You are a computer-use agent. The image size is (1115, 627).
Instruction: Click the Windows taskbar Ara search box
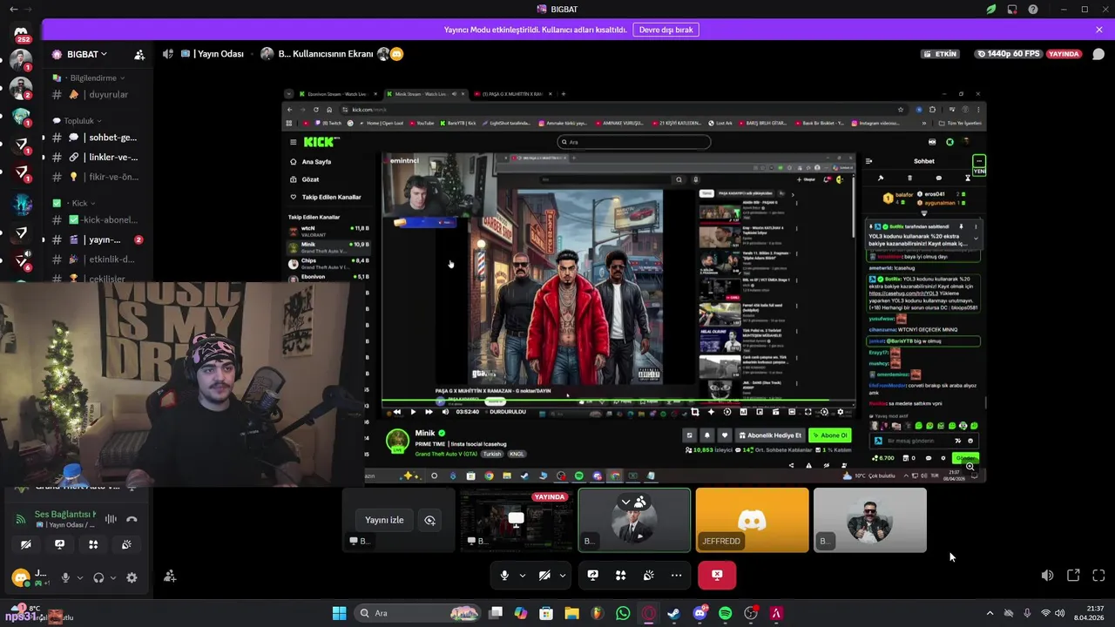click(418, 613)
